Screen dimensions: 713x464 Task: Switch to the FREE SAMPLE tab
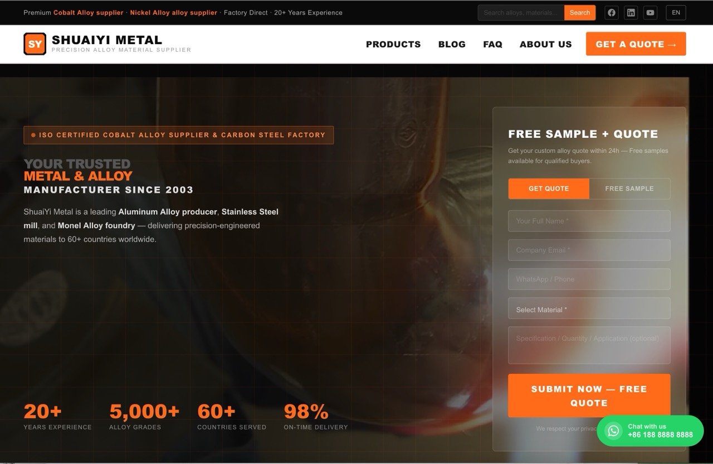629,188
